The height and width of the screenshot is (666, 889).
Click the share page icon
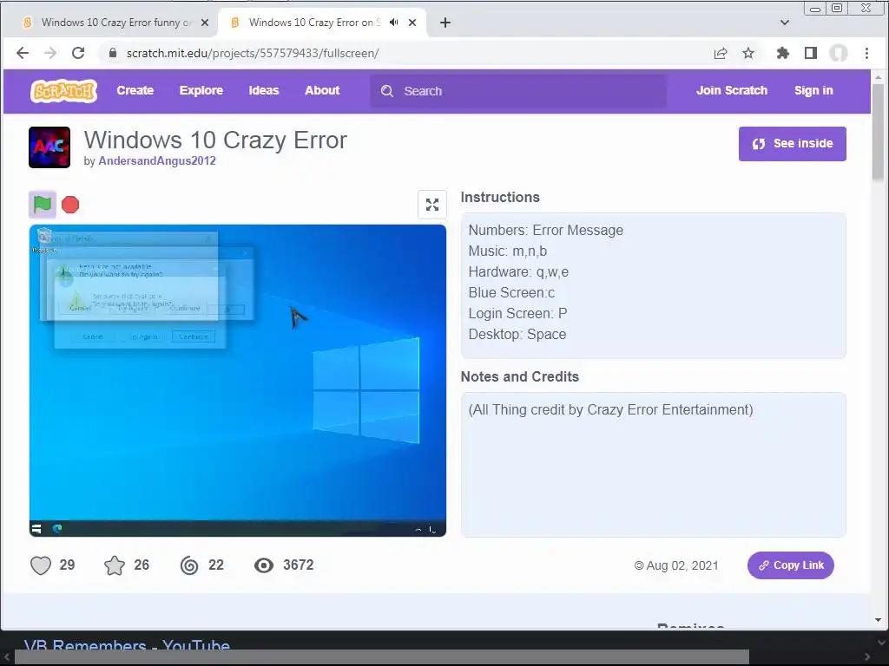[721, 53]
